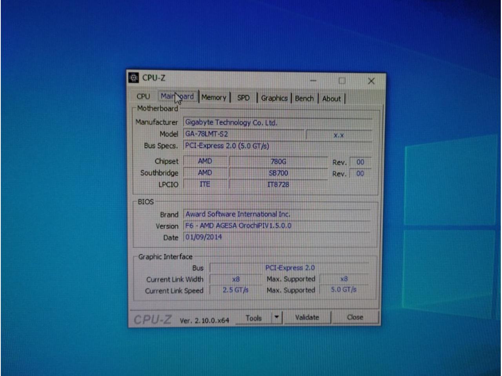Select the chipset model 780G
Image resolution: width=502 pixels, height=376 pixels.
pyautogui.click(x=278, y=161)
